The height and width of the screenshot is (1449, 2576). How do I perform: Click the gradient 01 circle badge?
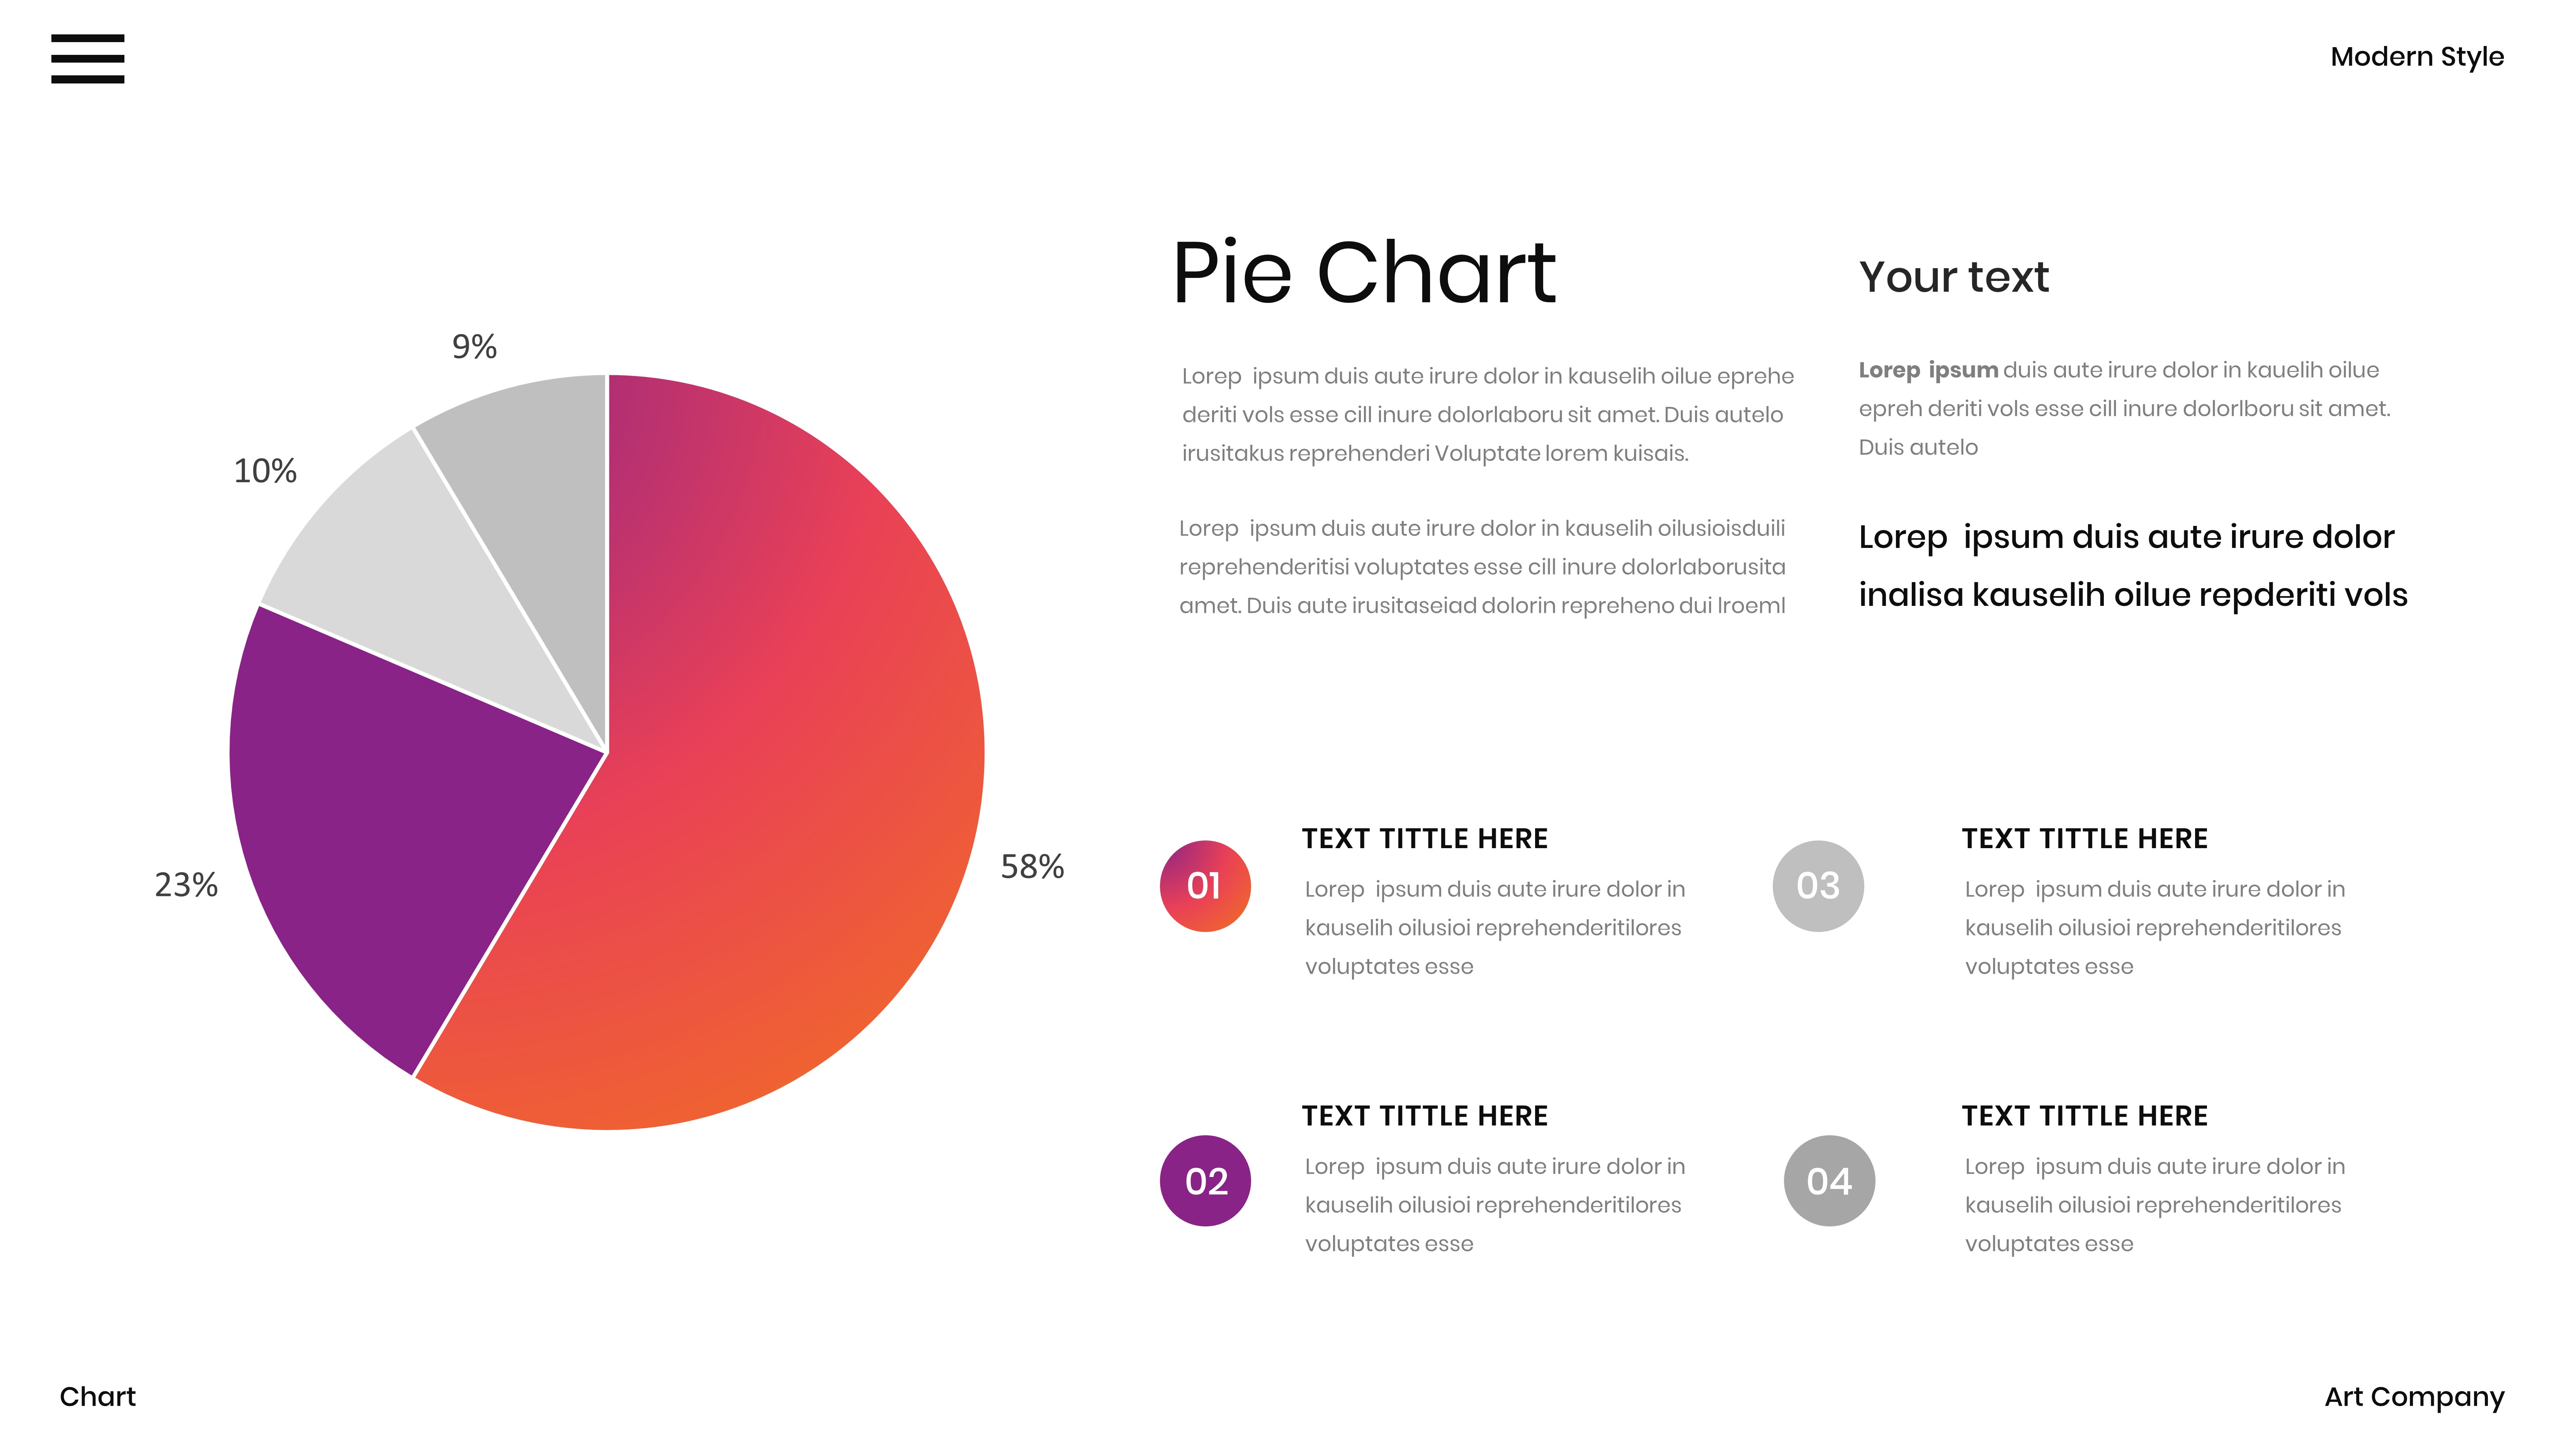tap(1205, 886)
